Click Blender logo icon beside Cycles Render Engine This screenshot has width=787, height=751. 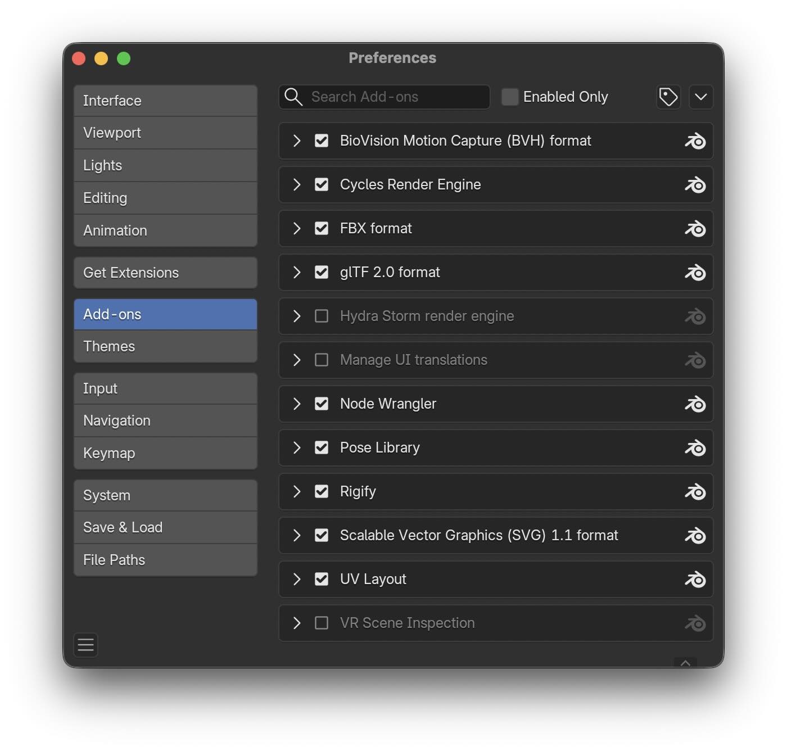pyautogui.click(x=695, y=185)
